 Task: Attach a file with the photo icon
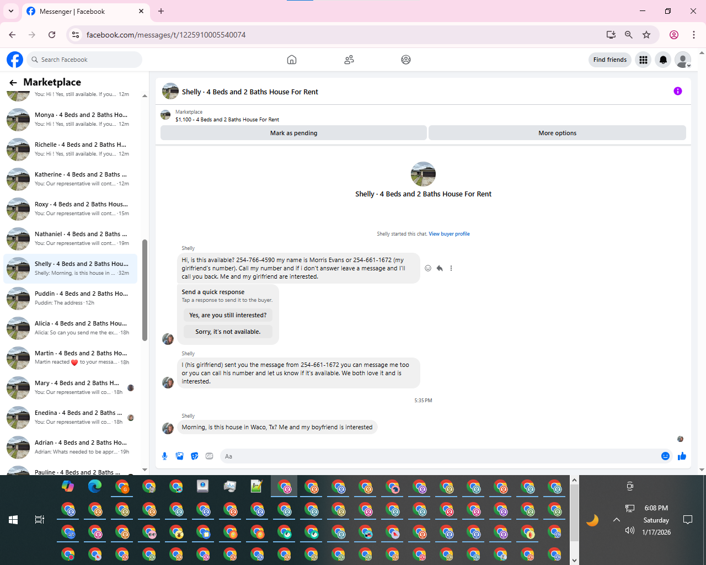pos(180,456)
